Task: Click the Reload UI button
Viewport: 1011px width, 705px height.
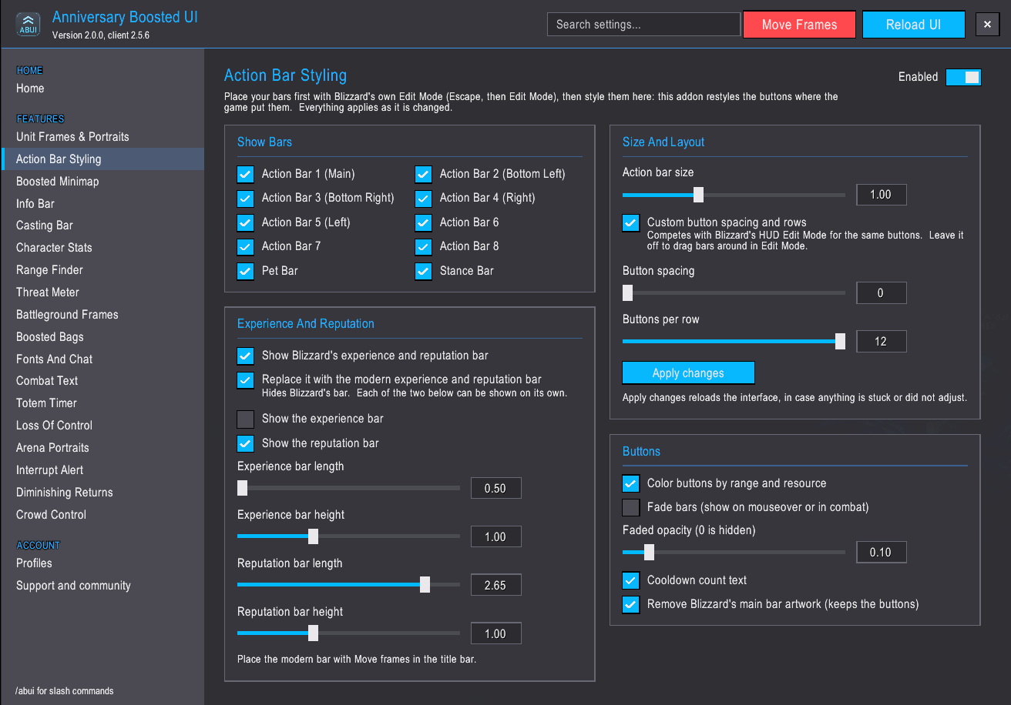Action: (x=913, y=25)
